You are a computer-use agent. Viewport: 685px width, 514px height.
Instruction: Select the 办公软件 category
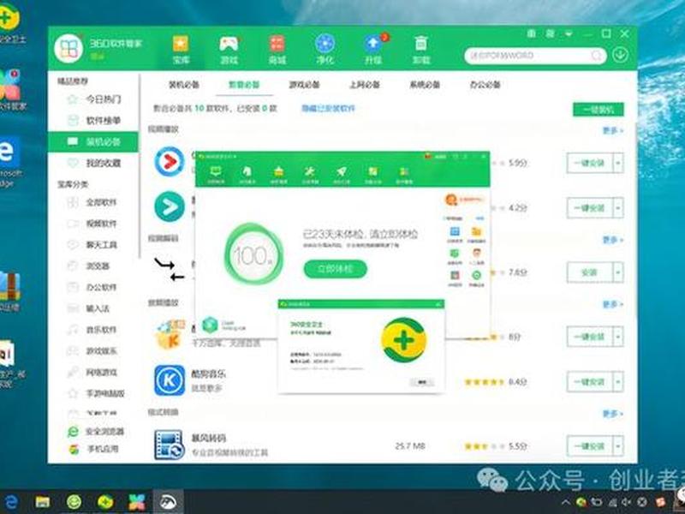click(92, 287)
